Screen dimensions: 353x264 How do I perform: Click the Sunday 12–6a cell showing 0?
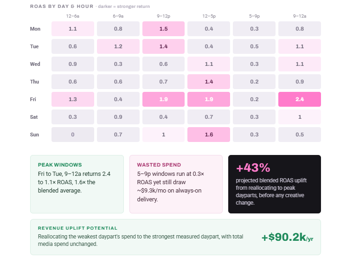(73, 135)
